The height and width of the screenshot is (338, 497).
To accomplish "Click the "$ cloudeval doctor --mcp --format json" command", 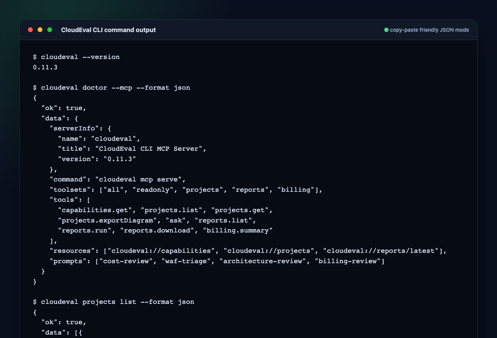I will pyautogui.click(x=111, y=88).
